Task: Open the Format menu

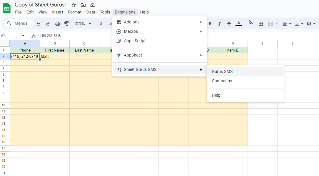Action: point(75,12)
